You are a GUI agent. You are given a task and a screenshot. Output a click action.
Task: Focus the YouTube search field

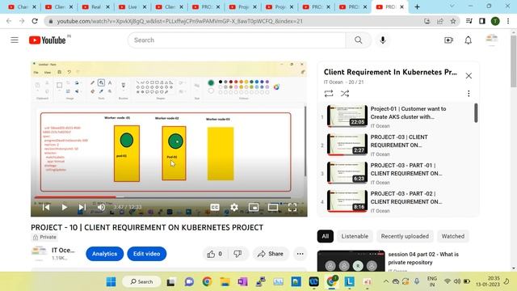[x=237, y=40]
